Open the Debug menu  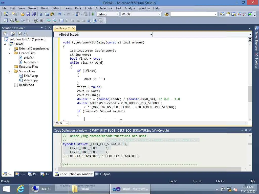pos(56,8)
